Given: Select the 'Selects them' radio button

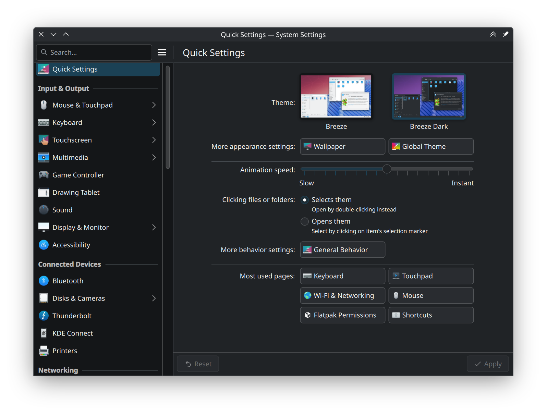Looking at the screenshot, I should tap(304, 200).
